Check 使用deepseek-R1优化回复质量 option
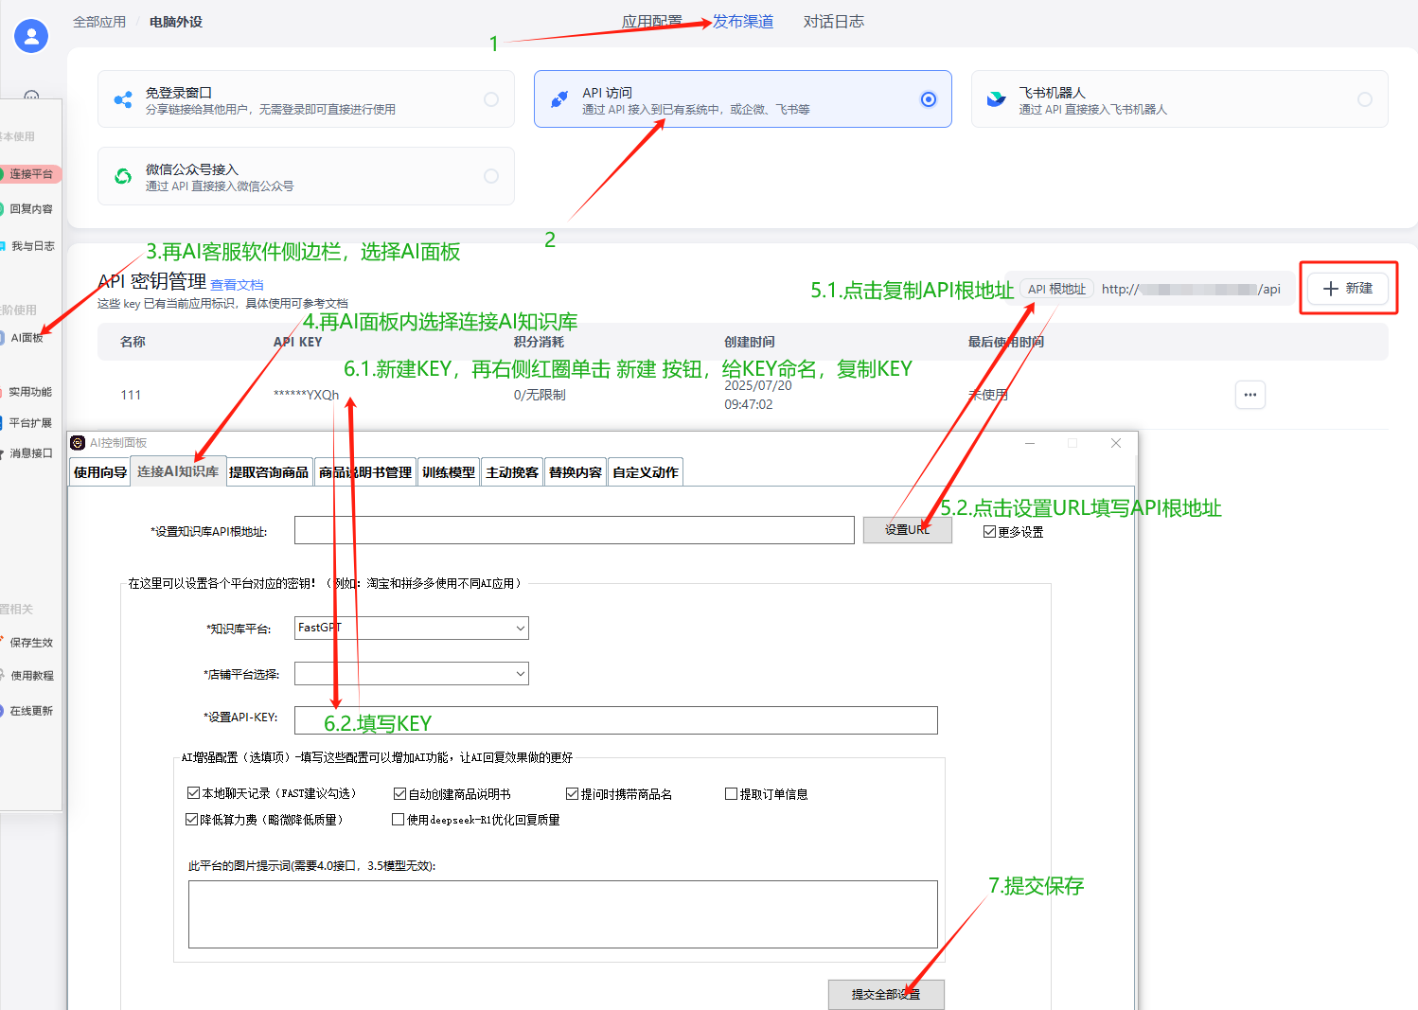This screenshot has height=1010, width=1418. coord(399,820)
